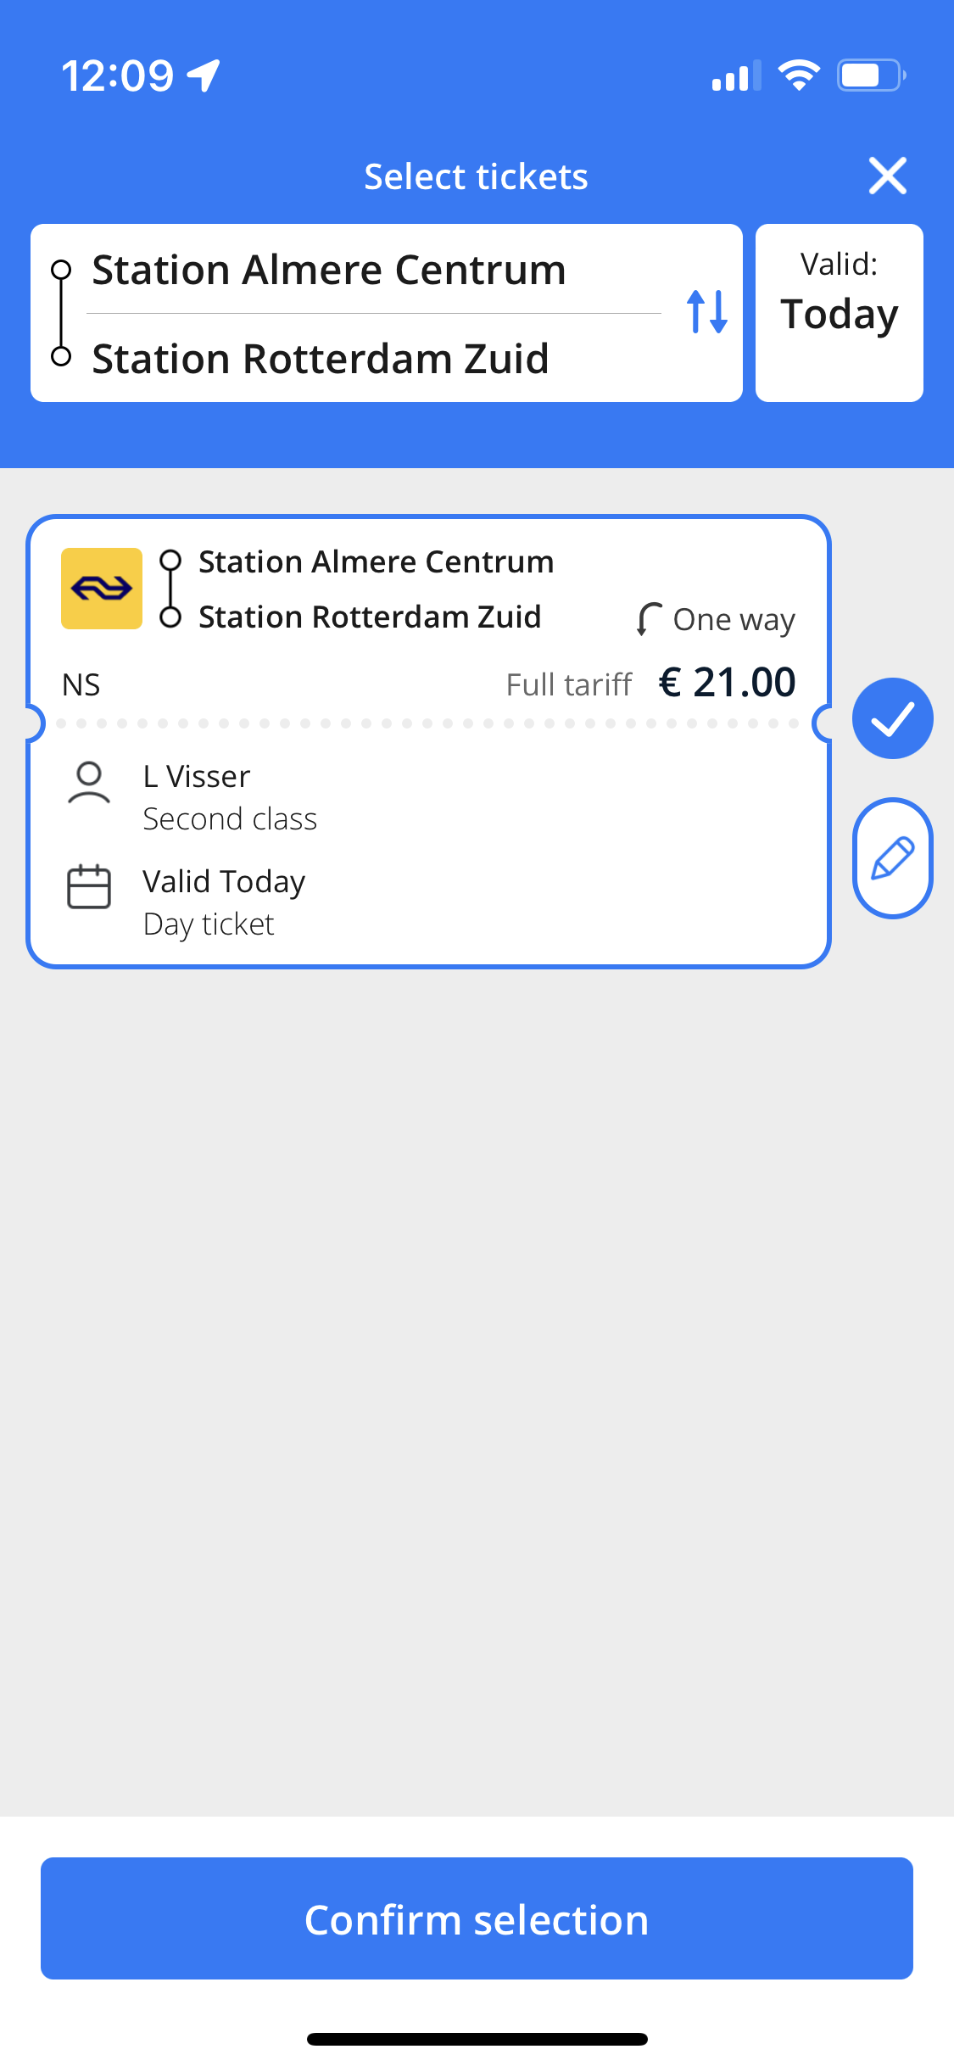Tap the Select tickets title
This screenshot has height=2066, width=954.
476,176
